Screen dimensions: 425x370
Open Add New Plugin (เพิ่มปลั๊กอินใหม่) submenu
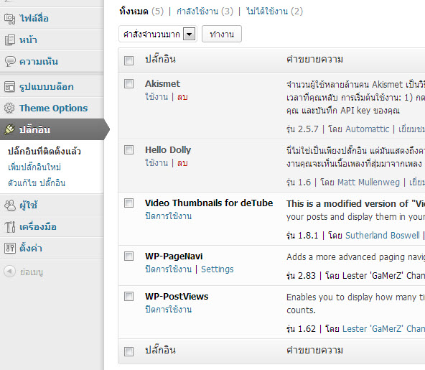[34, 167]
